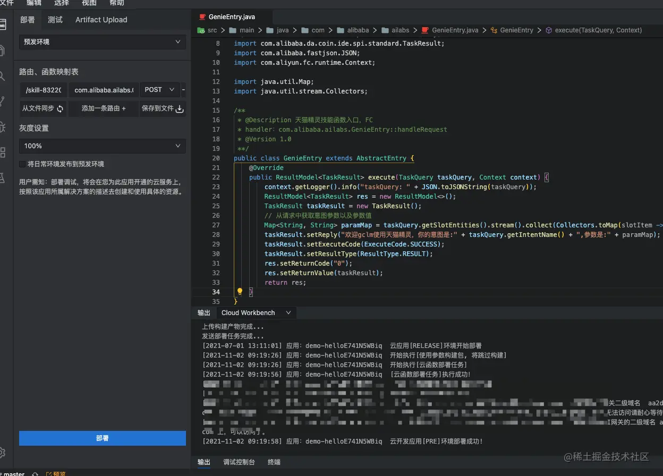Click '发送部署任务完成...' log line
663x476 pixels.
[x=233, y=336]
